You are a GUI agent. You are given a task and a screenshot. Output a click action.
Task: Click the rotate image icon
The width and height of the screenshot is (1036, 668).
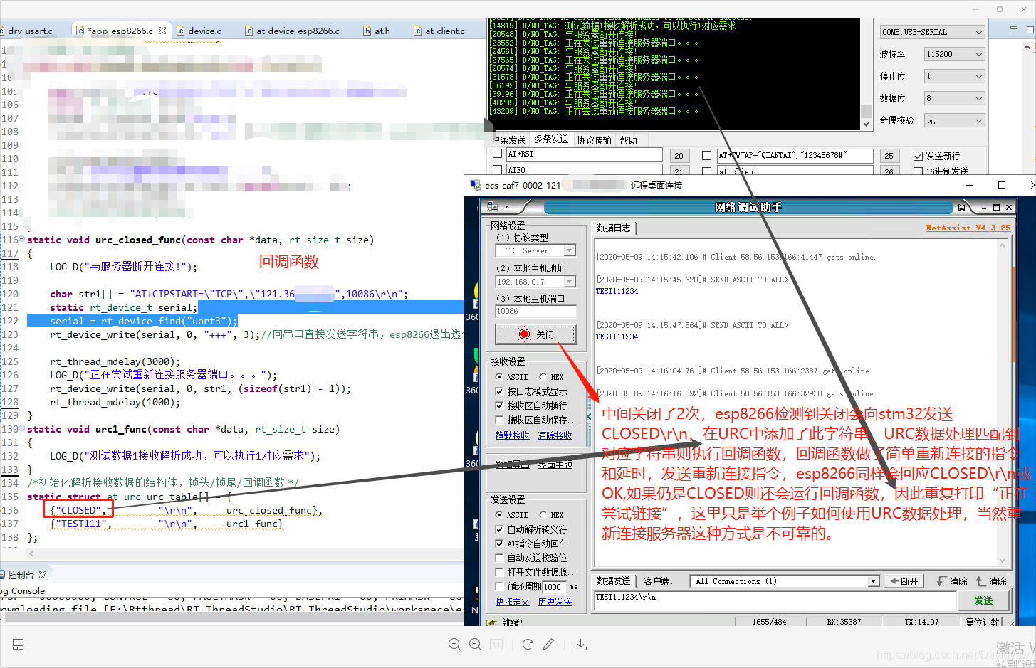click(528, 644)
